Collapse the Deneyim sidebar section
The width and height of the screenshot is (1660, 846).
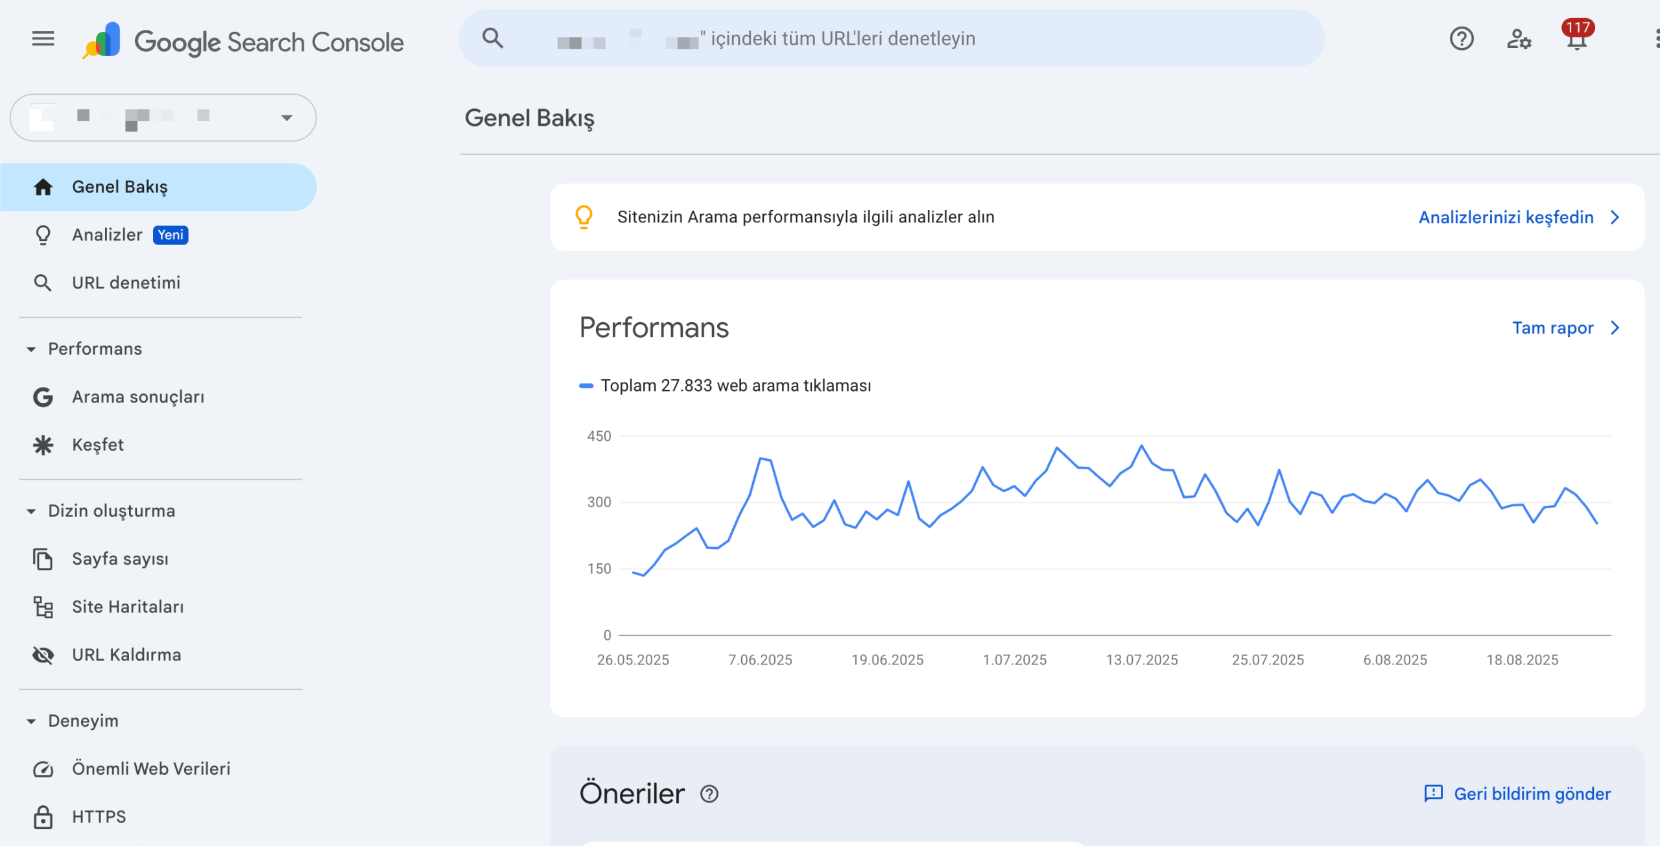coord(30,721)
